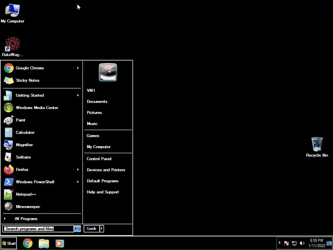Viewport: 333px width, 250px height.
Task: Click the Search programs and files field
Action: tap(38, 229)
